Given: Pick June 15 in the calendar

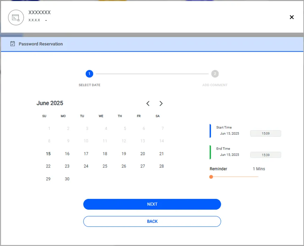Looking at the screenshot, I should pos(48,154).
